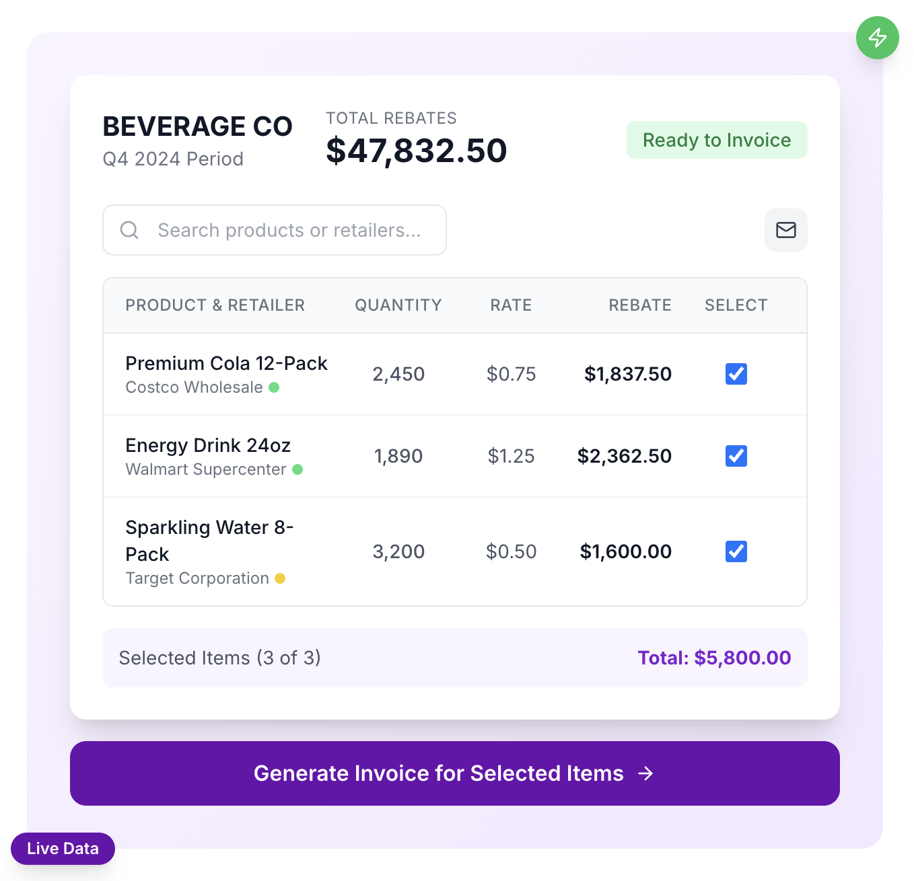This screenshot has width=914, height=881.
Task: Click the TOTAL REBATES figure $47,832.50
Action: click(416, 150)
